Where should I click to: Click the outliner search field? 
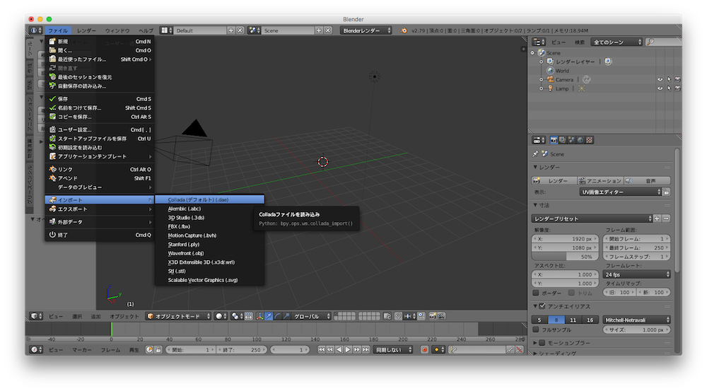[x=665, y=42]
